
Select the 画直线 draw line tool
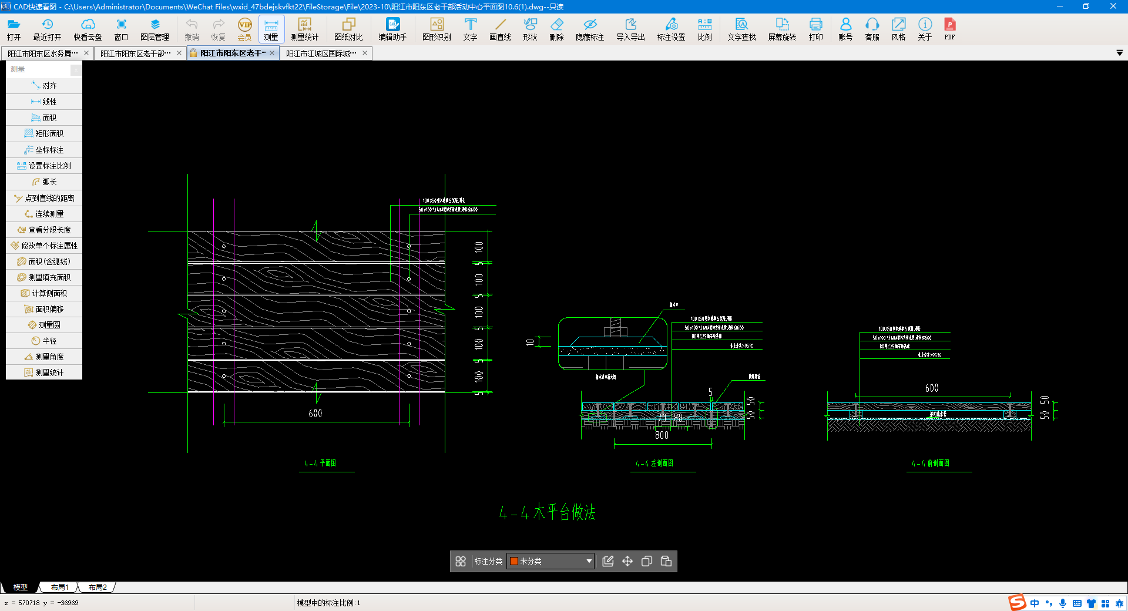click(x=500, y=29)
